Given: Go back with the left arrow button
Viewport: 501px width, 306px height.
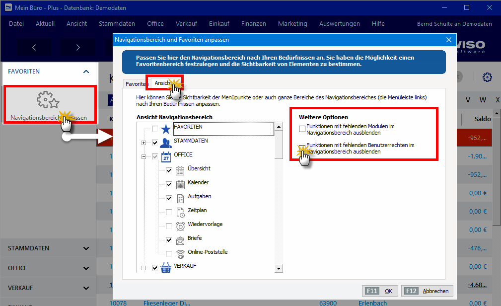Looking at the screenshot, I should point(34,47).
